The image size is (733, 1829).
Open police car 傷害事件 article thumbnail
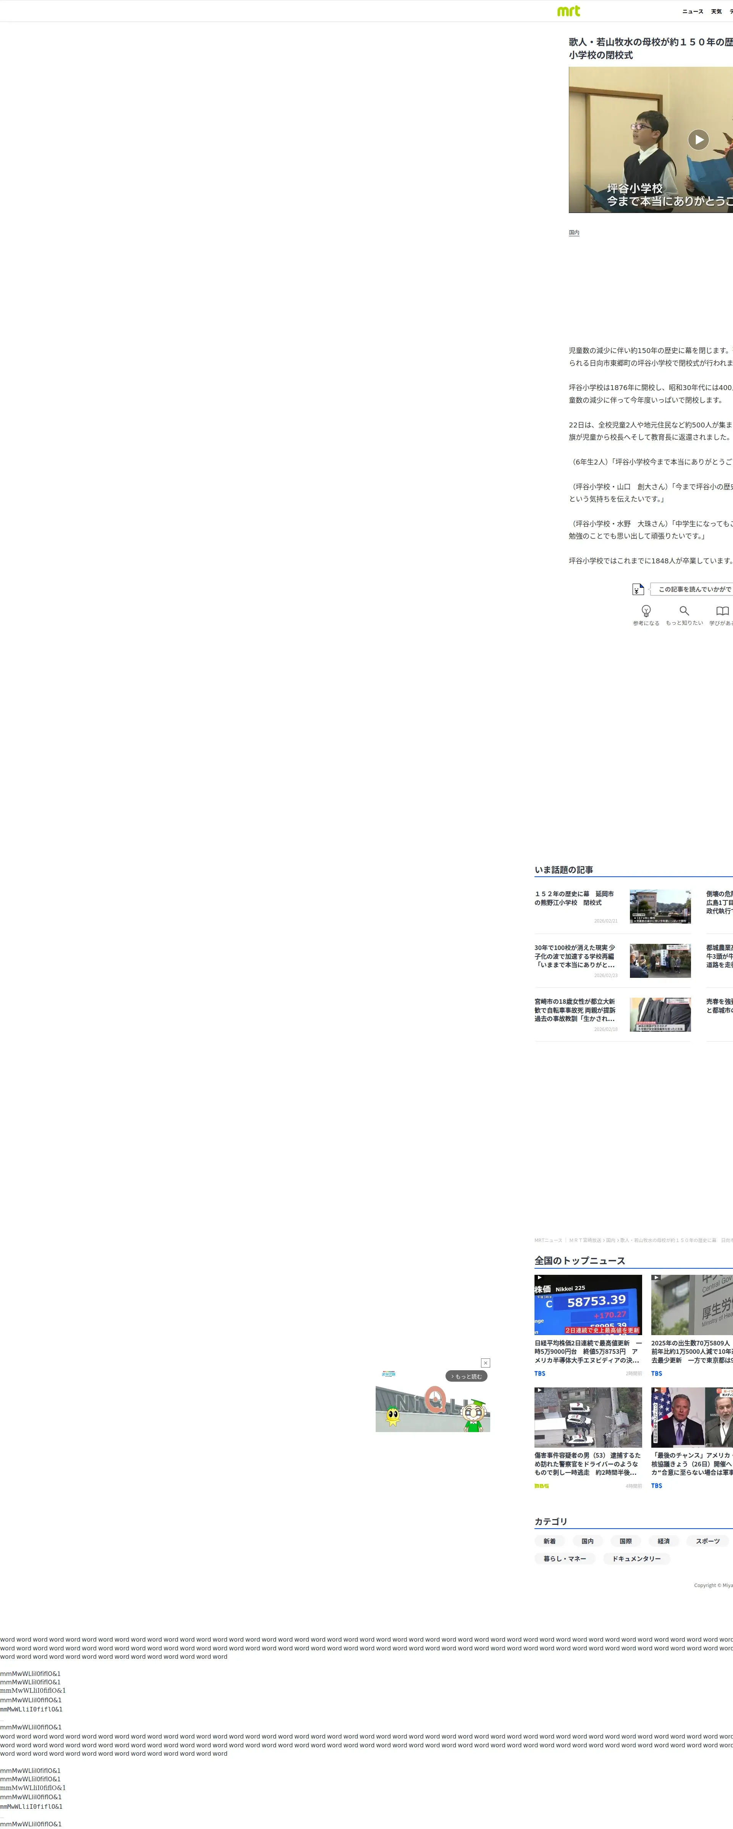588,1416
